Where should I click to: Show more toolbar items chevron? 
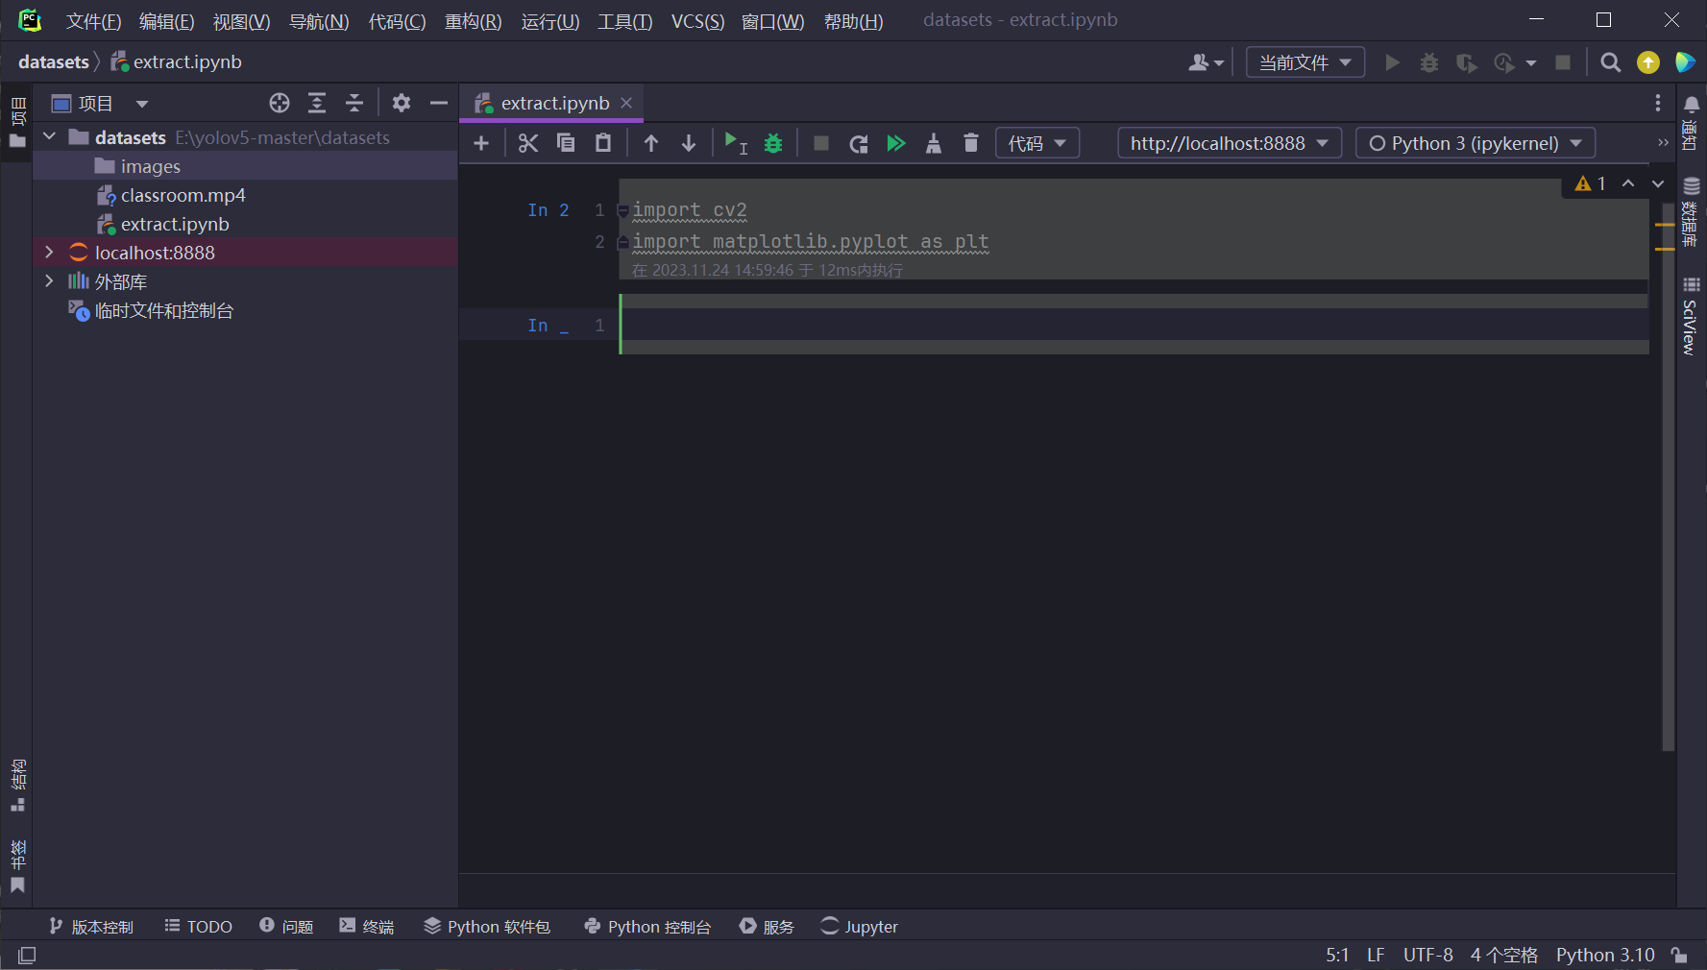1663,143
